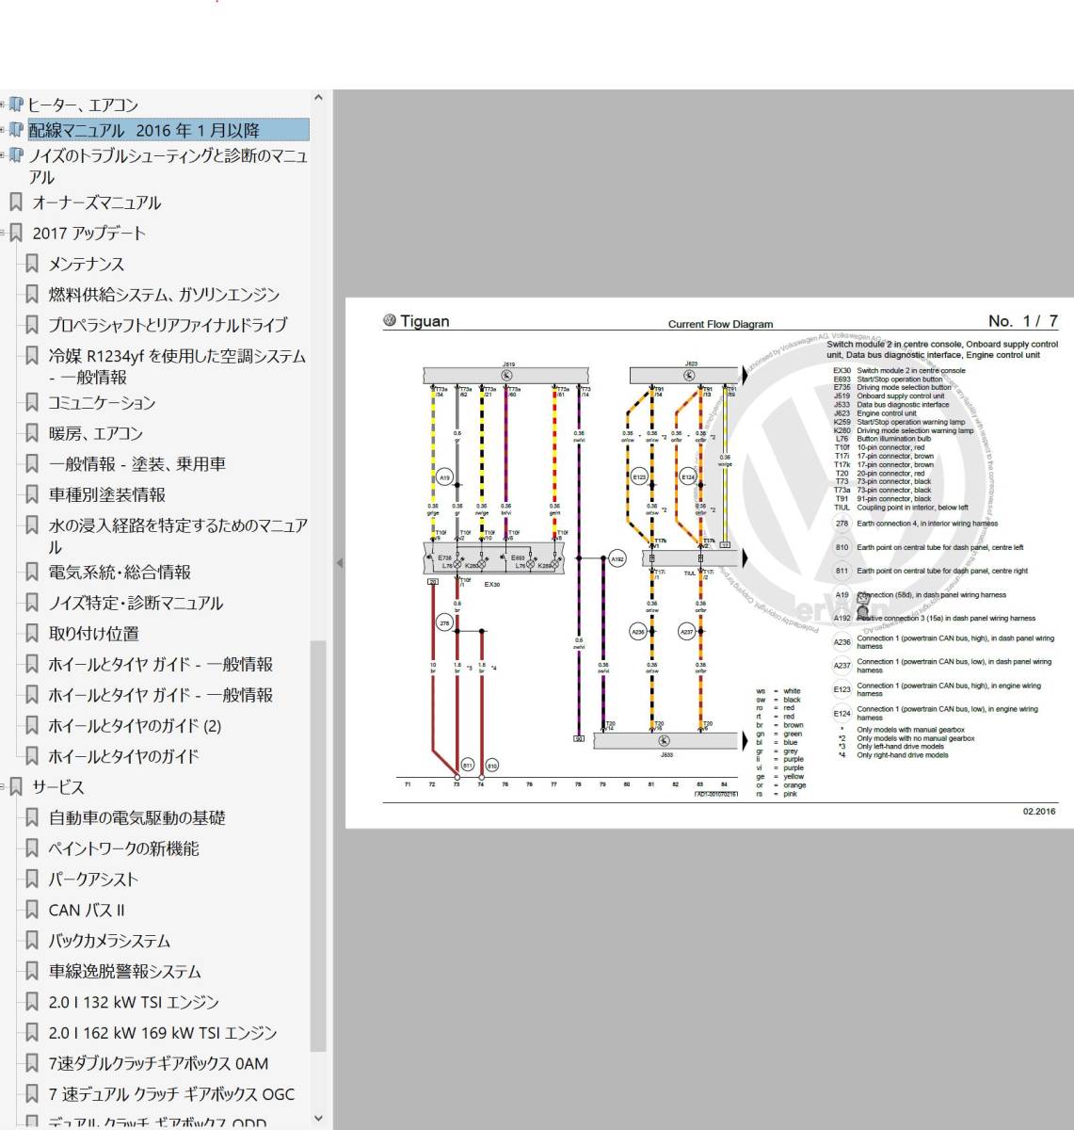Expand the 配線マニュアル 2016 年 1 月以降 node
Viewport: 1074px width, 1130px height.
pyautogui.click(x=3, y=130)
